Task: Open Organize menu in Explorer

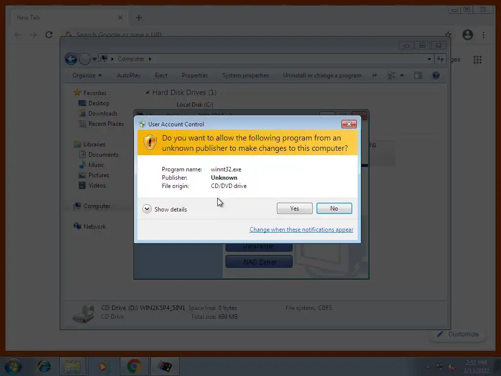Action: coord(87,75)
